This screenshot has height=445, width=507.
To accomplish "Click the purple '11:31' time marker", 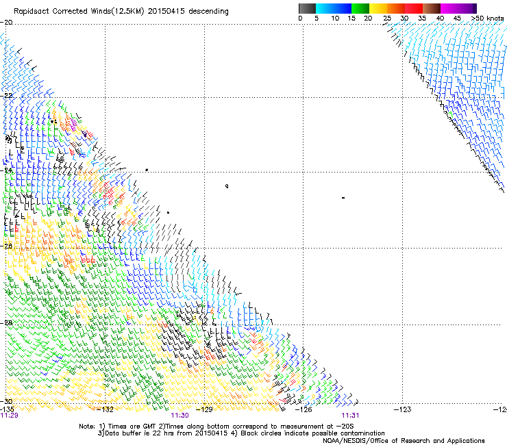I will pyautogui.click(x=351, y=416).
